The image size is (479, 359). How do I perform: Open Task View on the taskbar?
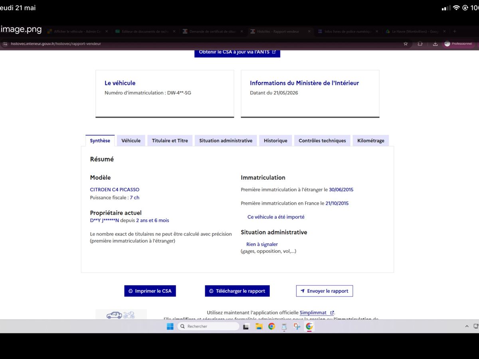coord(246,326)
